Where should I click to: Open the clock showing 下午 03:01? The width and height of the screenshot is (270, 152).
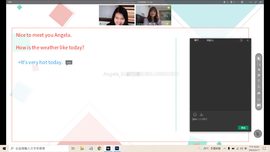254,148
